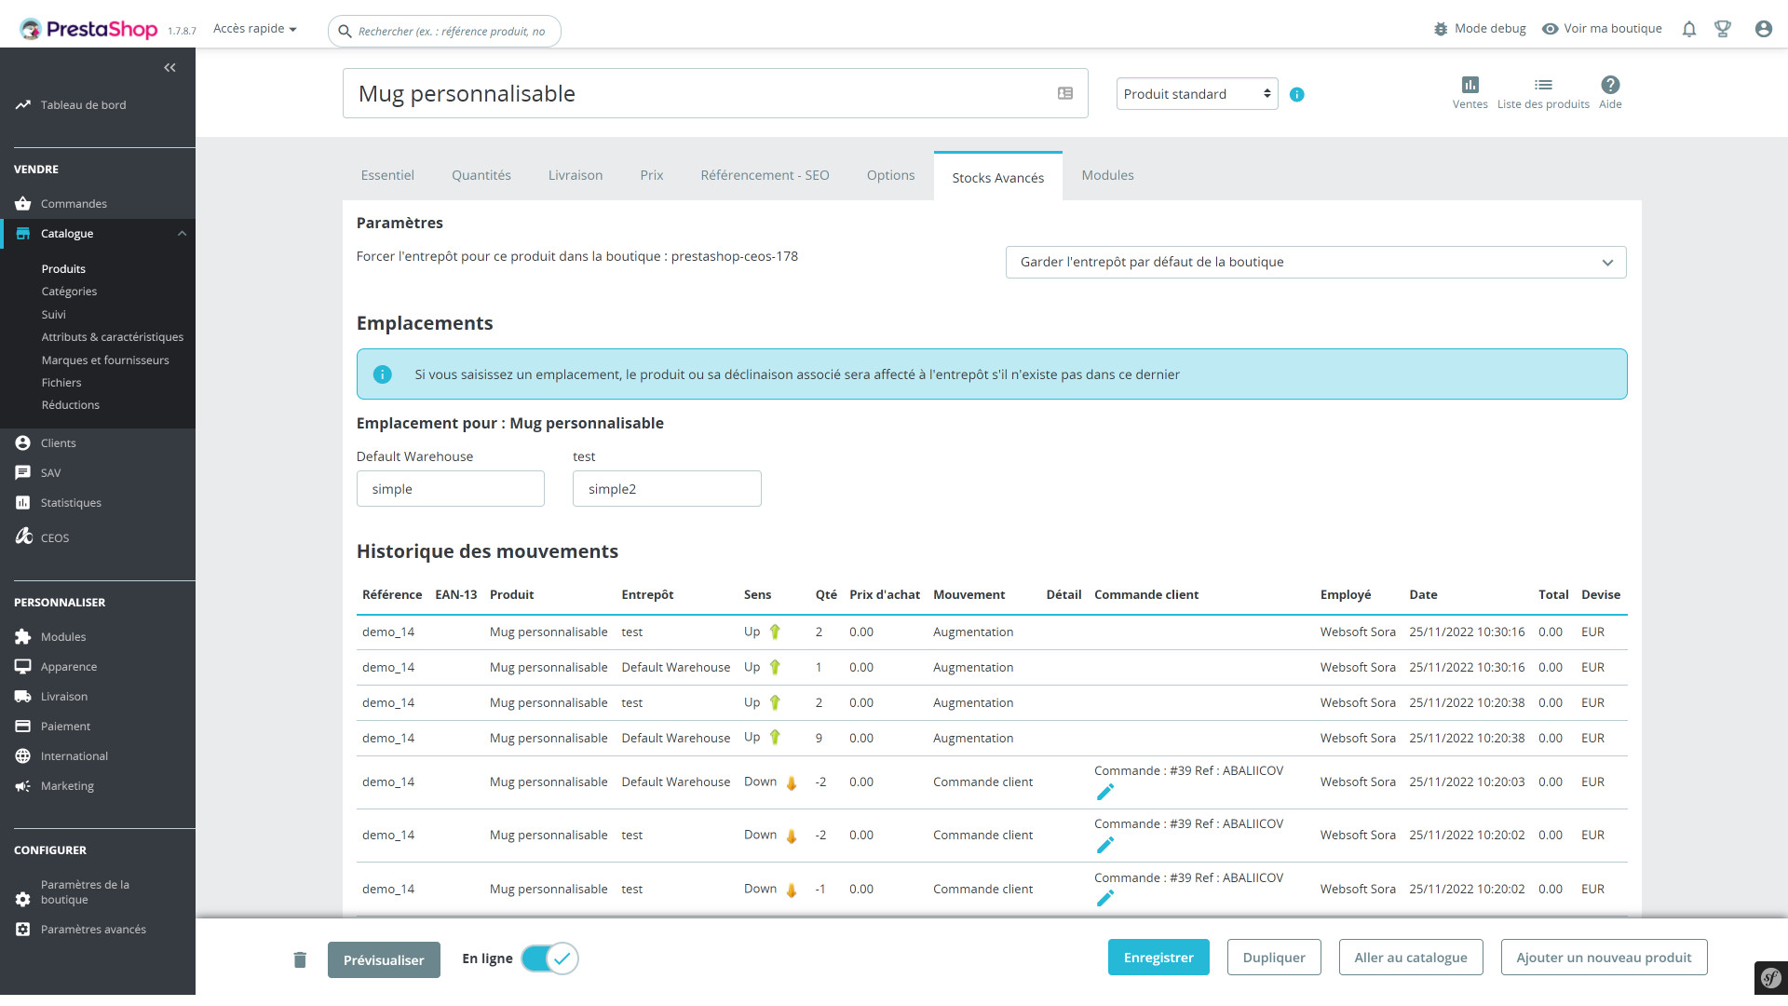Image resolution: width=1788 pixels, height=1006 pixels.
Task: Toggle Mode debug in header
Action: pyautogui.click(x=1480, y=29)
